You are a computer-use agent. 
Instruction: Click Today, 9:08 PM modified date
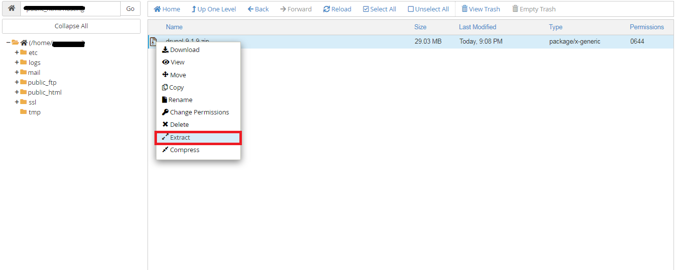tap(481, 42)
